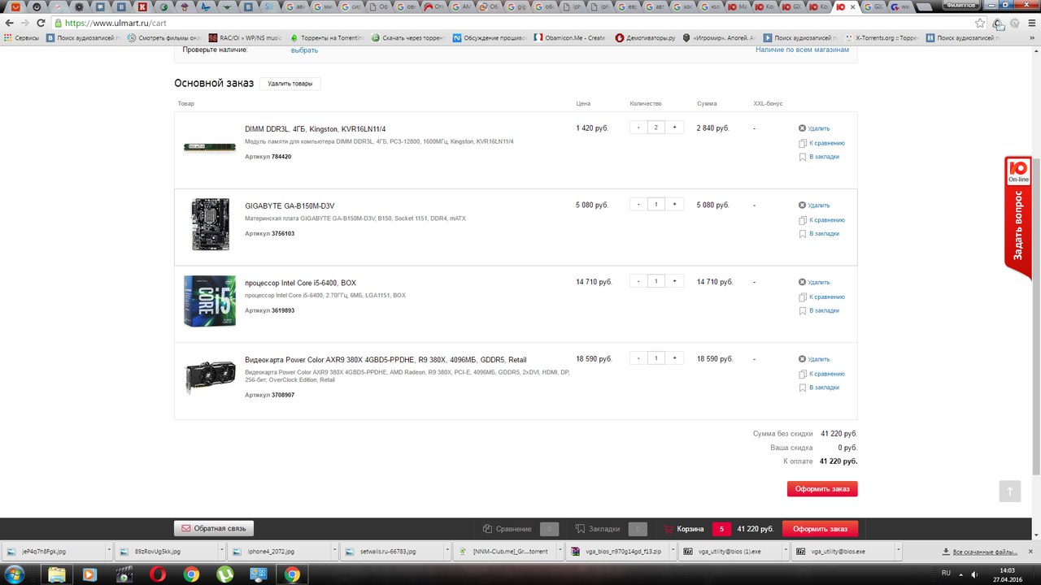Go back with the browser back arrow

pos(8,24)
